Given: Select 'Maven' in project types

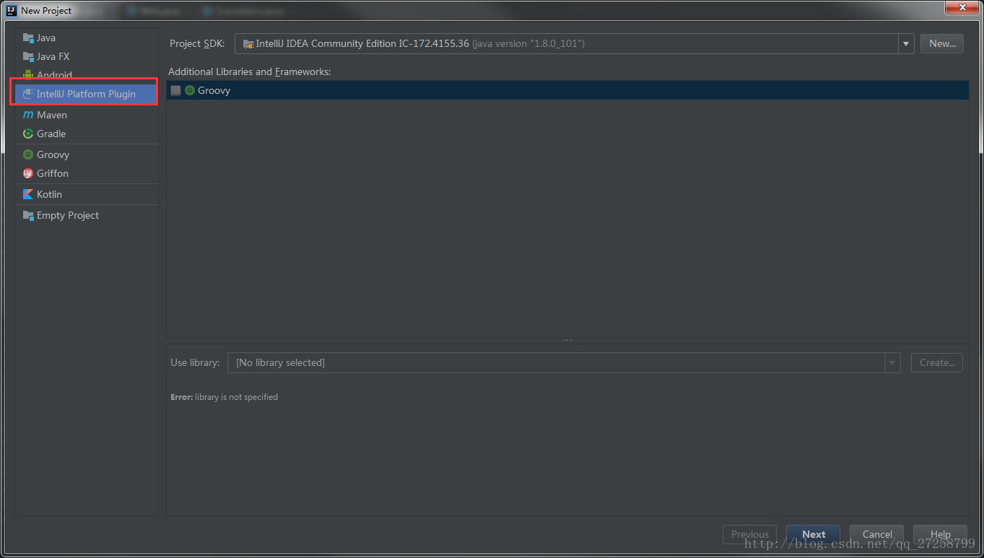Looking at the screenshot, I should (52, 115).
